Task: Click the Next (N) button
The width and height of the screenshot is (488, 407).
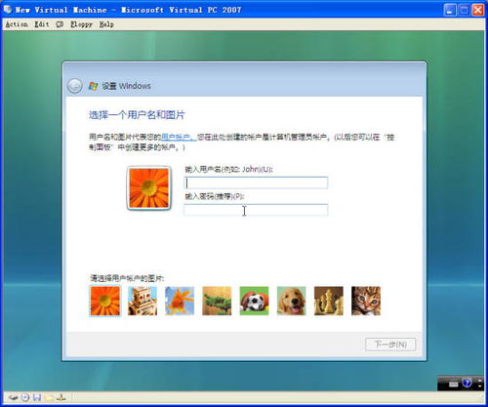Action: (x=390, y=345)
